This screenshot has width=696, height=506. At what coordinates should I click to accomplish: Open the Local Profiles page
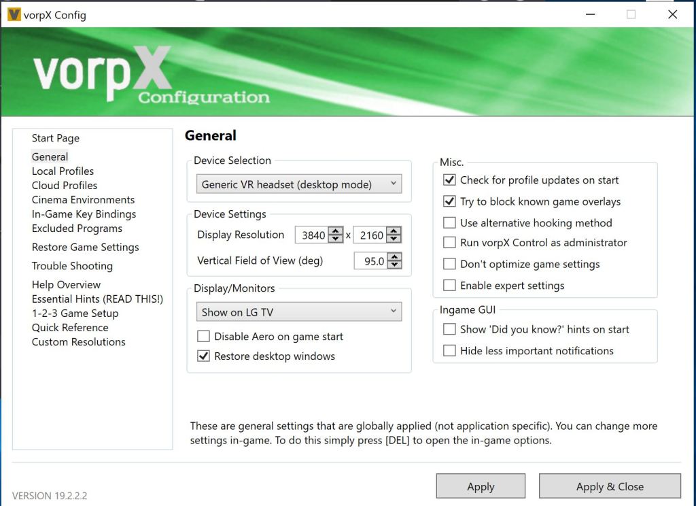coord(63,171)
